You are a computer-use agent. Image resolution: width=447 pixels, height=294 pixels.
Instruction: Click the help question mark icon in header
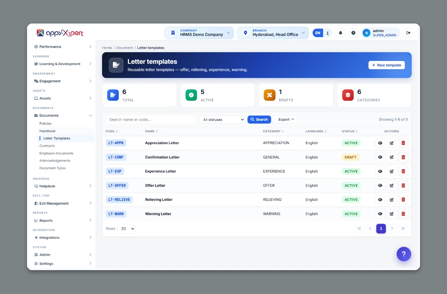click(353, 33)
